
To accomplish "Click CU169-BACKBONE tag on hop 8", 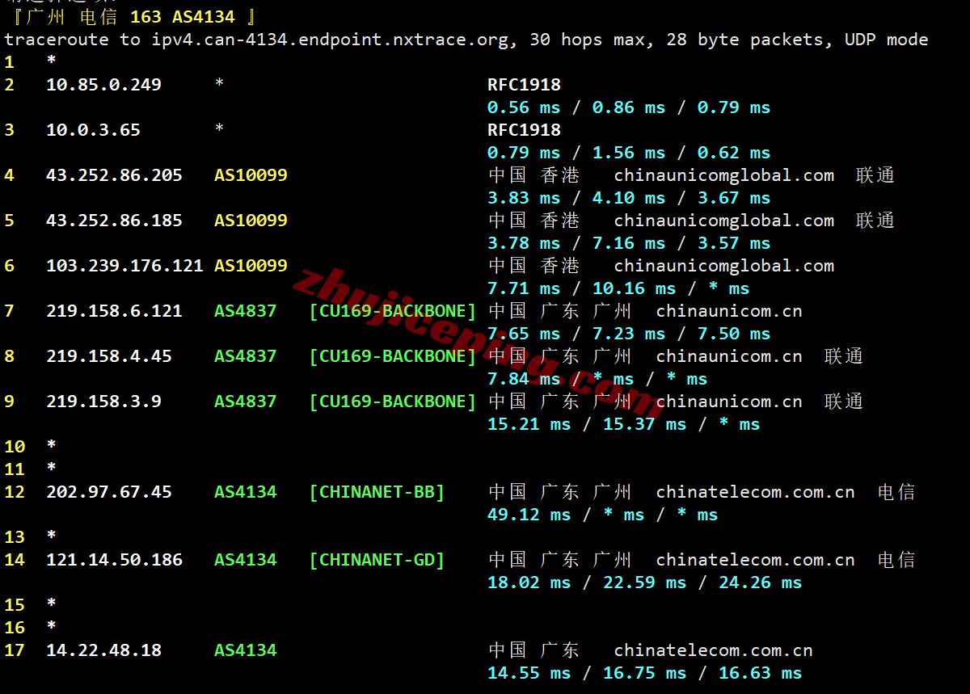I will (393, 356).
